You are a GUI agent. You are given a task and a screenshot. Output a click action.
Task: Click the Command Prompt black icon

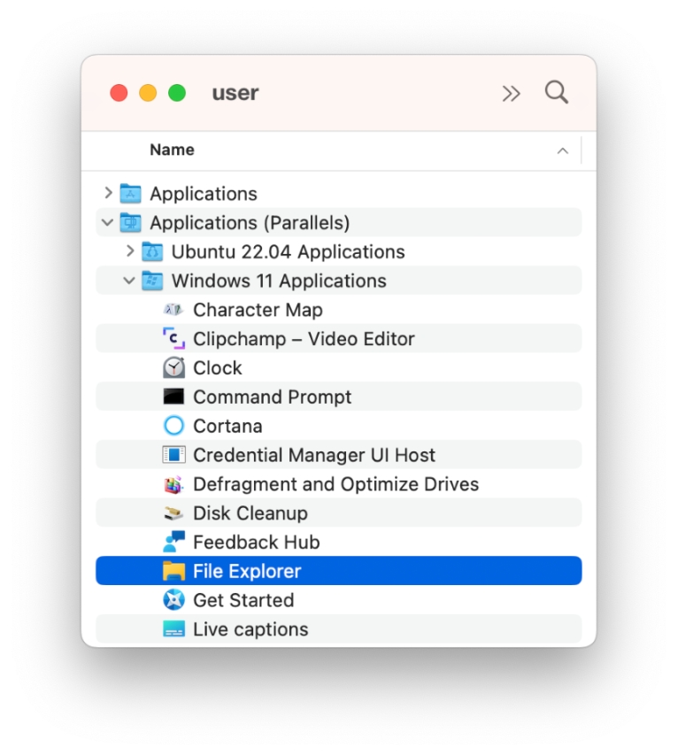pyautogui.click(x=173, y=397)
